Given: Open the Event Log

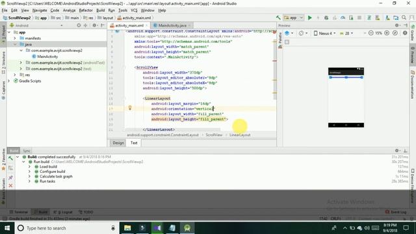Looking at the screenshot, I should (x=396, y=212).
